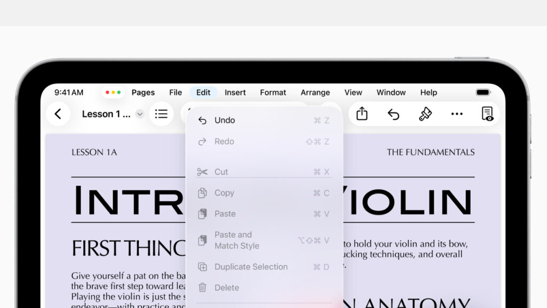Open the Format paintbrush icon
The image size is (547, 308).
click(425, 114)
